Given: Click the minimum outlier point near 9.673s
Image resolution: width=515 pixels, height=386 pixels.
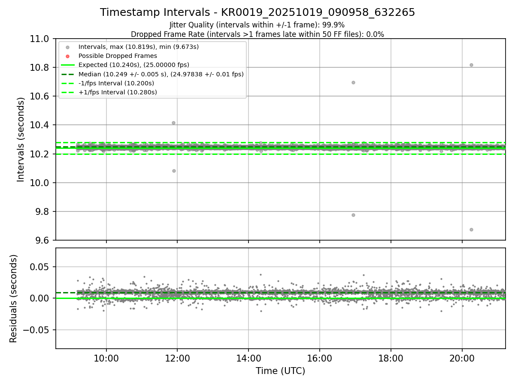Looking at the screenshot, I should click(471, 229).
